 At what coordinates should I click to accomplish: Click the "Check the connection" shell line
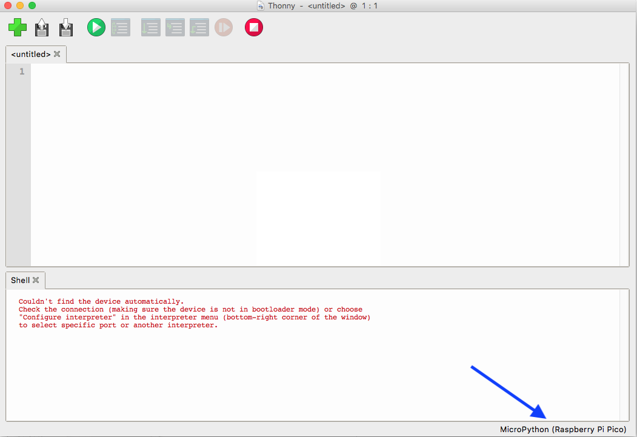(x=190, y=310)
